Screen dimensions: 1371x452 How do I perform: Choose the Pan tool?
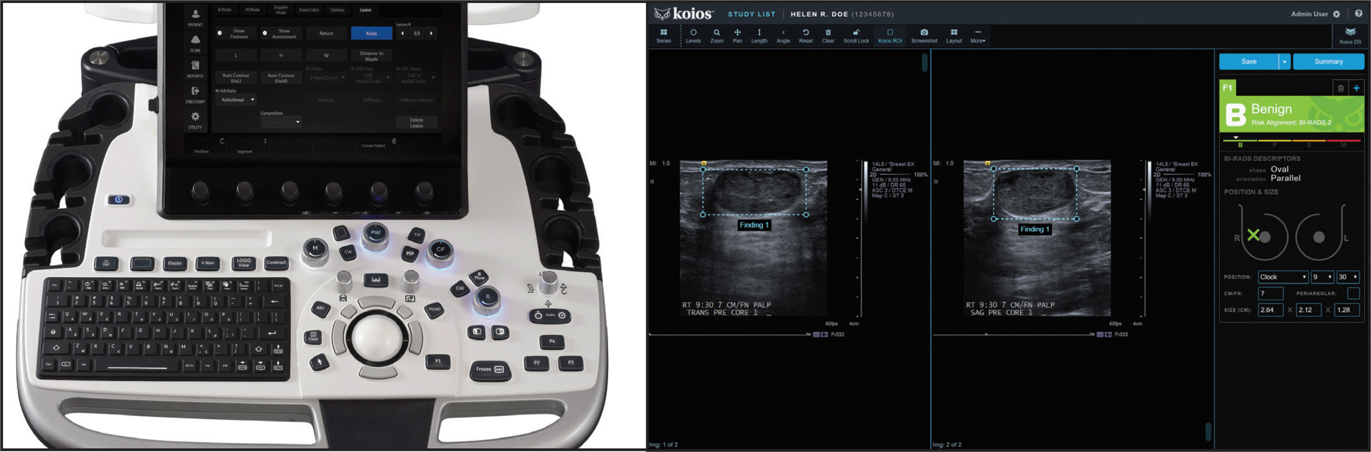[737, 36]
